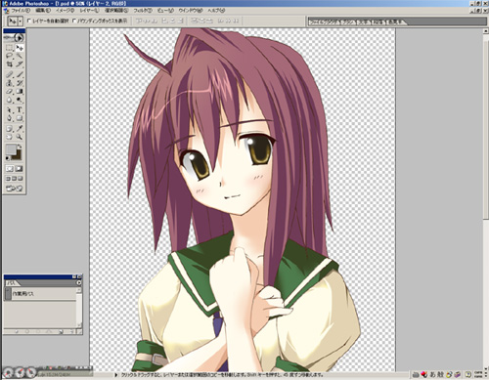Enable the レイヤーを自動選択 checkbox
The width and height of the screenshot is (489, 380).
click(x=29, y=21)
